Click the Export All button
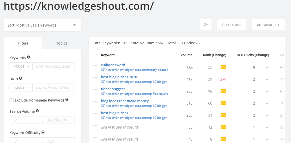This screenshot has height=143, width=291. (x=268, y=25)
